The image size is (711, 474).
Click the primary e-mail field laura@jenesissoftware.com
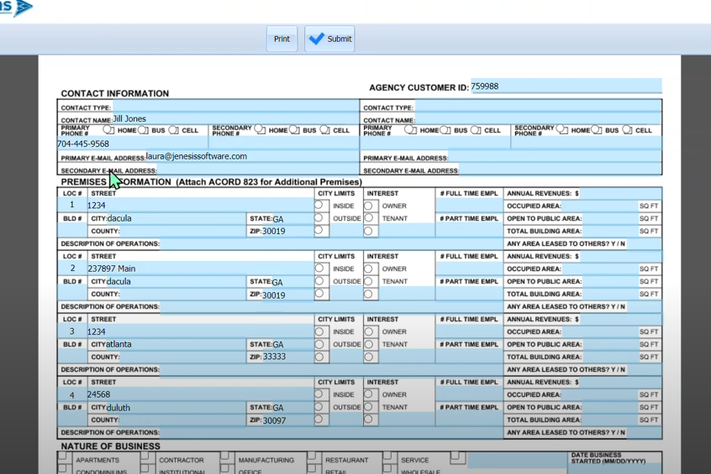pyautogui.click(x=252, y=156)
